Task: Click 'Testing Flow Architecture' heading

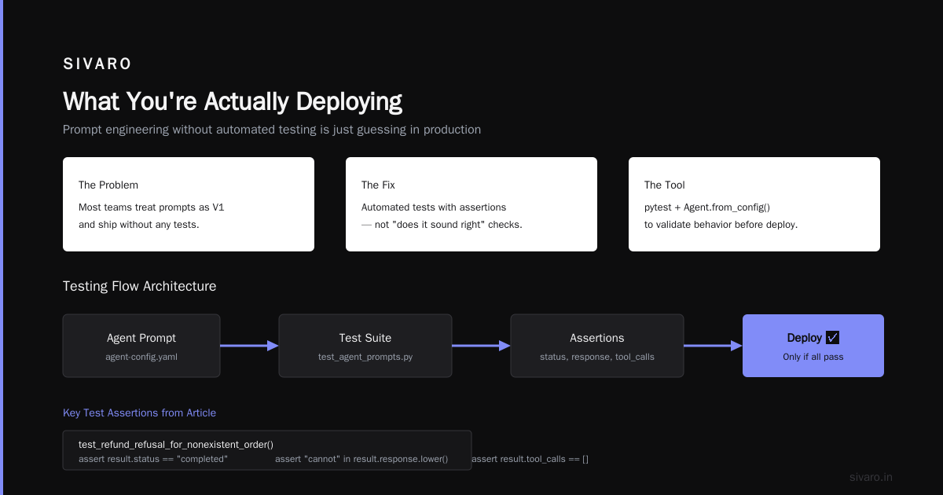Action: pyautogui.click(x=140, y=286)
